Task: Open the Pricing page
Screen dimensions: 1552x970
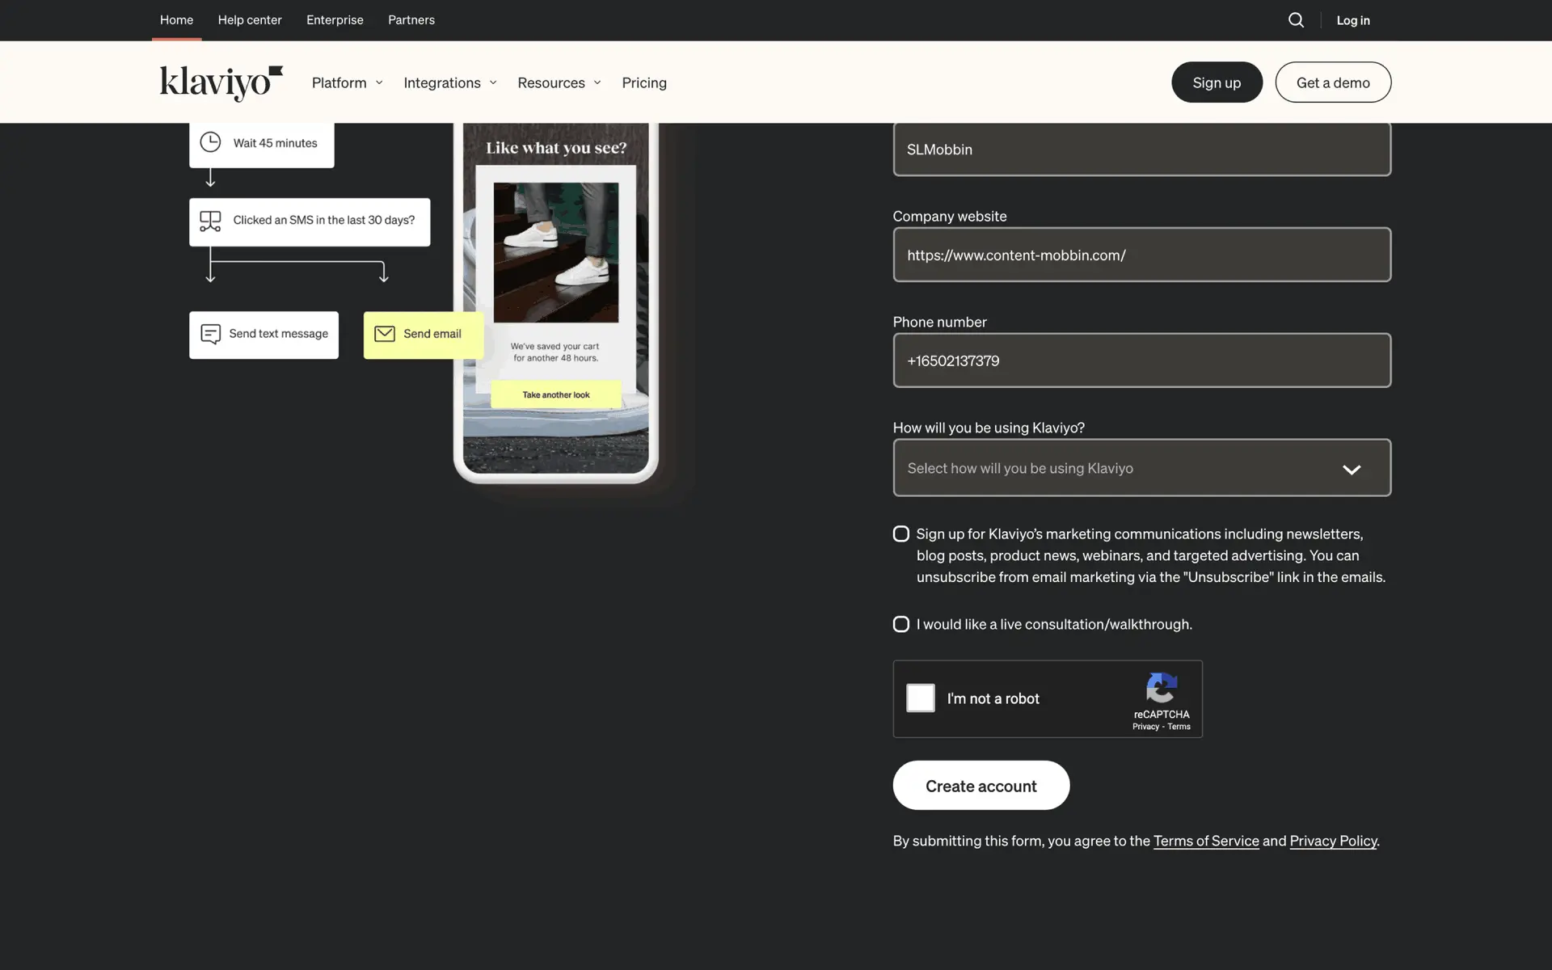Action: point(644,82)
